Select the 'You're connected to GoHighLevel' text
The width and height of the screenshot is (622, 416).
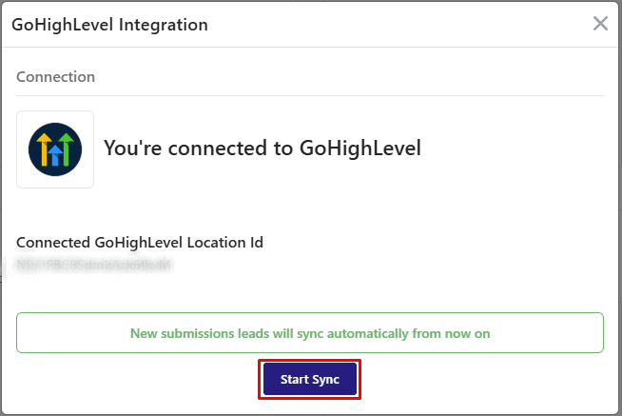pyautogui.click(x=262, y=149)
